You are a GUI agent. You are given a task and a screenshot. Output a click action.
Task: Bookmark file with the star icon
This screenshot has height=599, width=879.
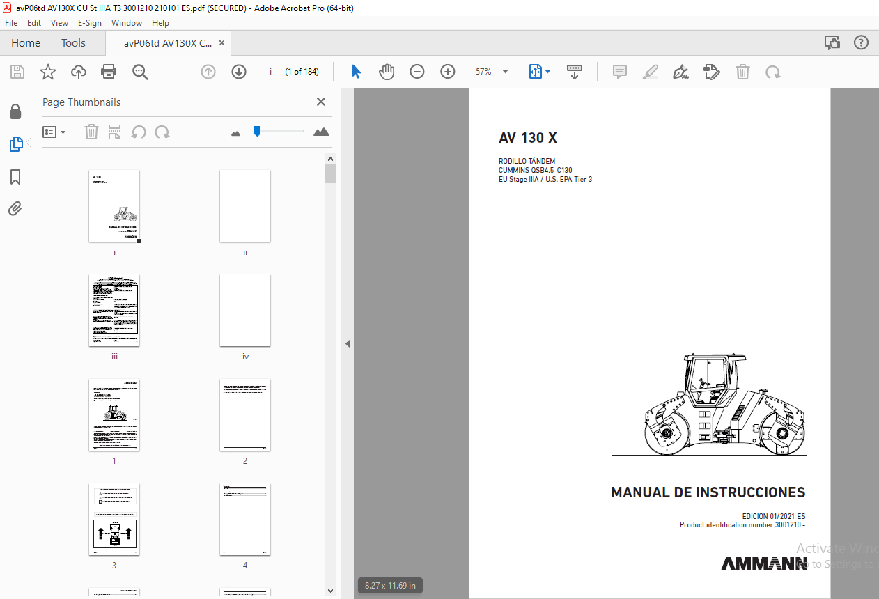point(48,72)
